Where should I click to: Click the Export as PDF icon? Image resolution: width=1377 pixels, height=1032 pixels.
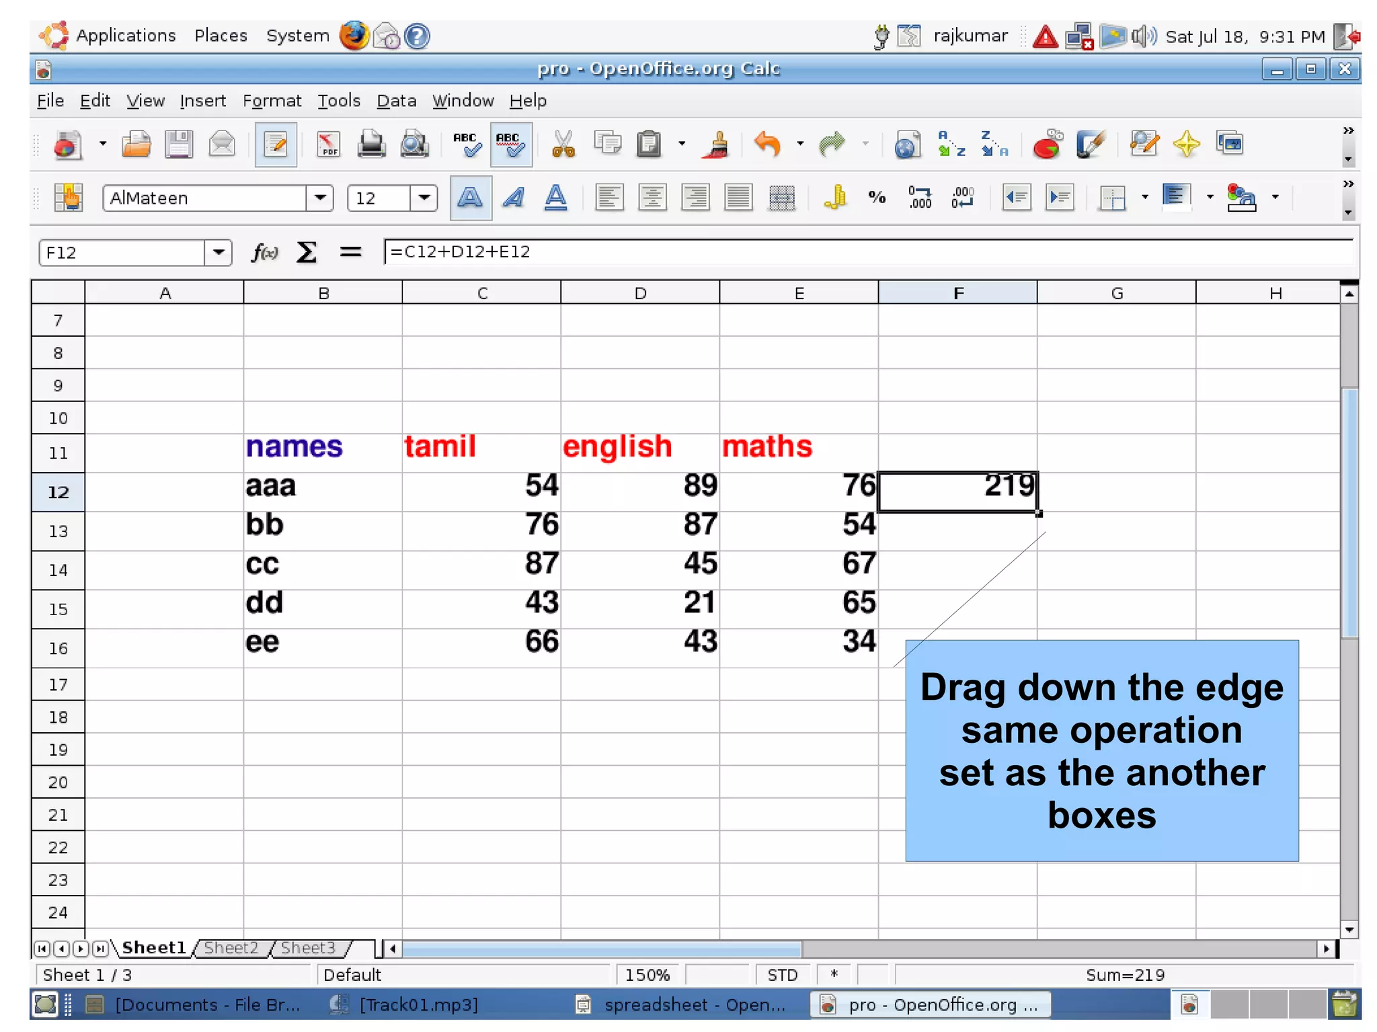(328, 144)
